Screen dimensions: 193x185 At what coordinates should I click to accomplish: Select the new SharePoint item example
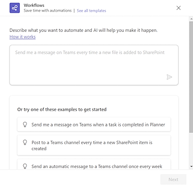coord(94,145)
